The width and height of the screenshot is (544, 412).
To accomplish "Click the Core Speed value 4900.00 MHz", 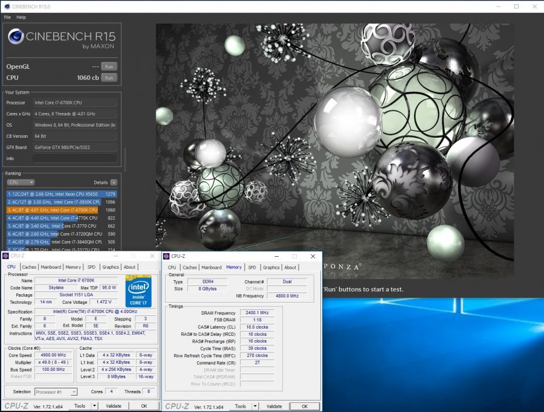I will (53, 355).
